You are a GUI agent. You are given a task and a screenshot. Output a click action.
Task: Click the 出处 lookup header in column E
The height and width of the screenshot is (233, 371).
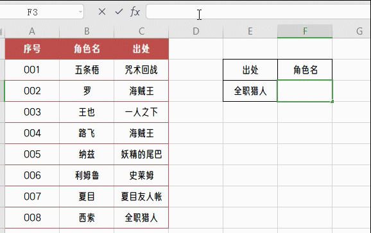pos(250,70)
